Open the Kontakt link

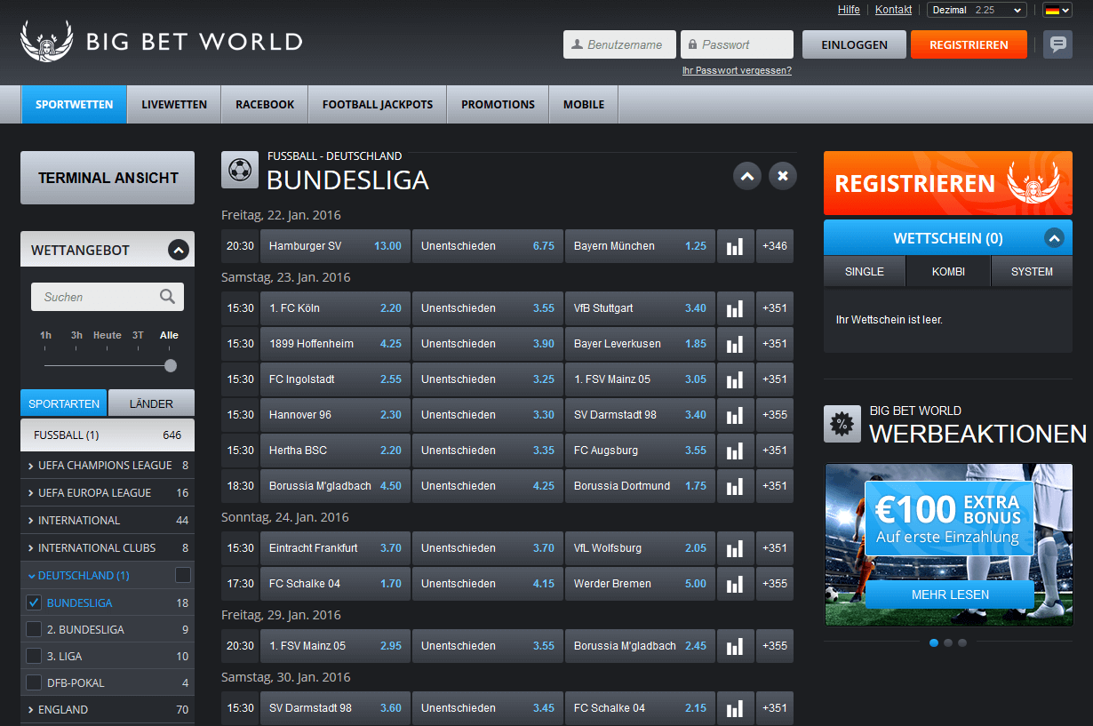[x=893, y=10]
